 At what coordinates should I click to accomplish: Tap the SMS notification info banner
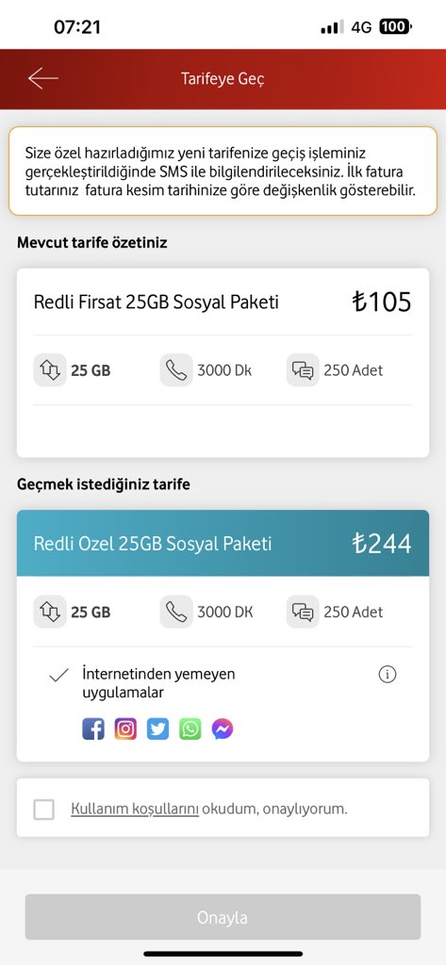click(x=223, y=172)
